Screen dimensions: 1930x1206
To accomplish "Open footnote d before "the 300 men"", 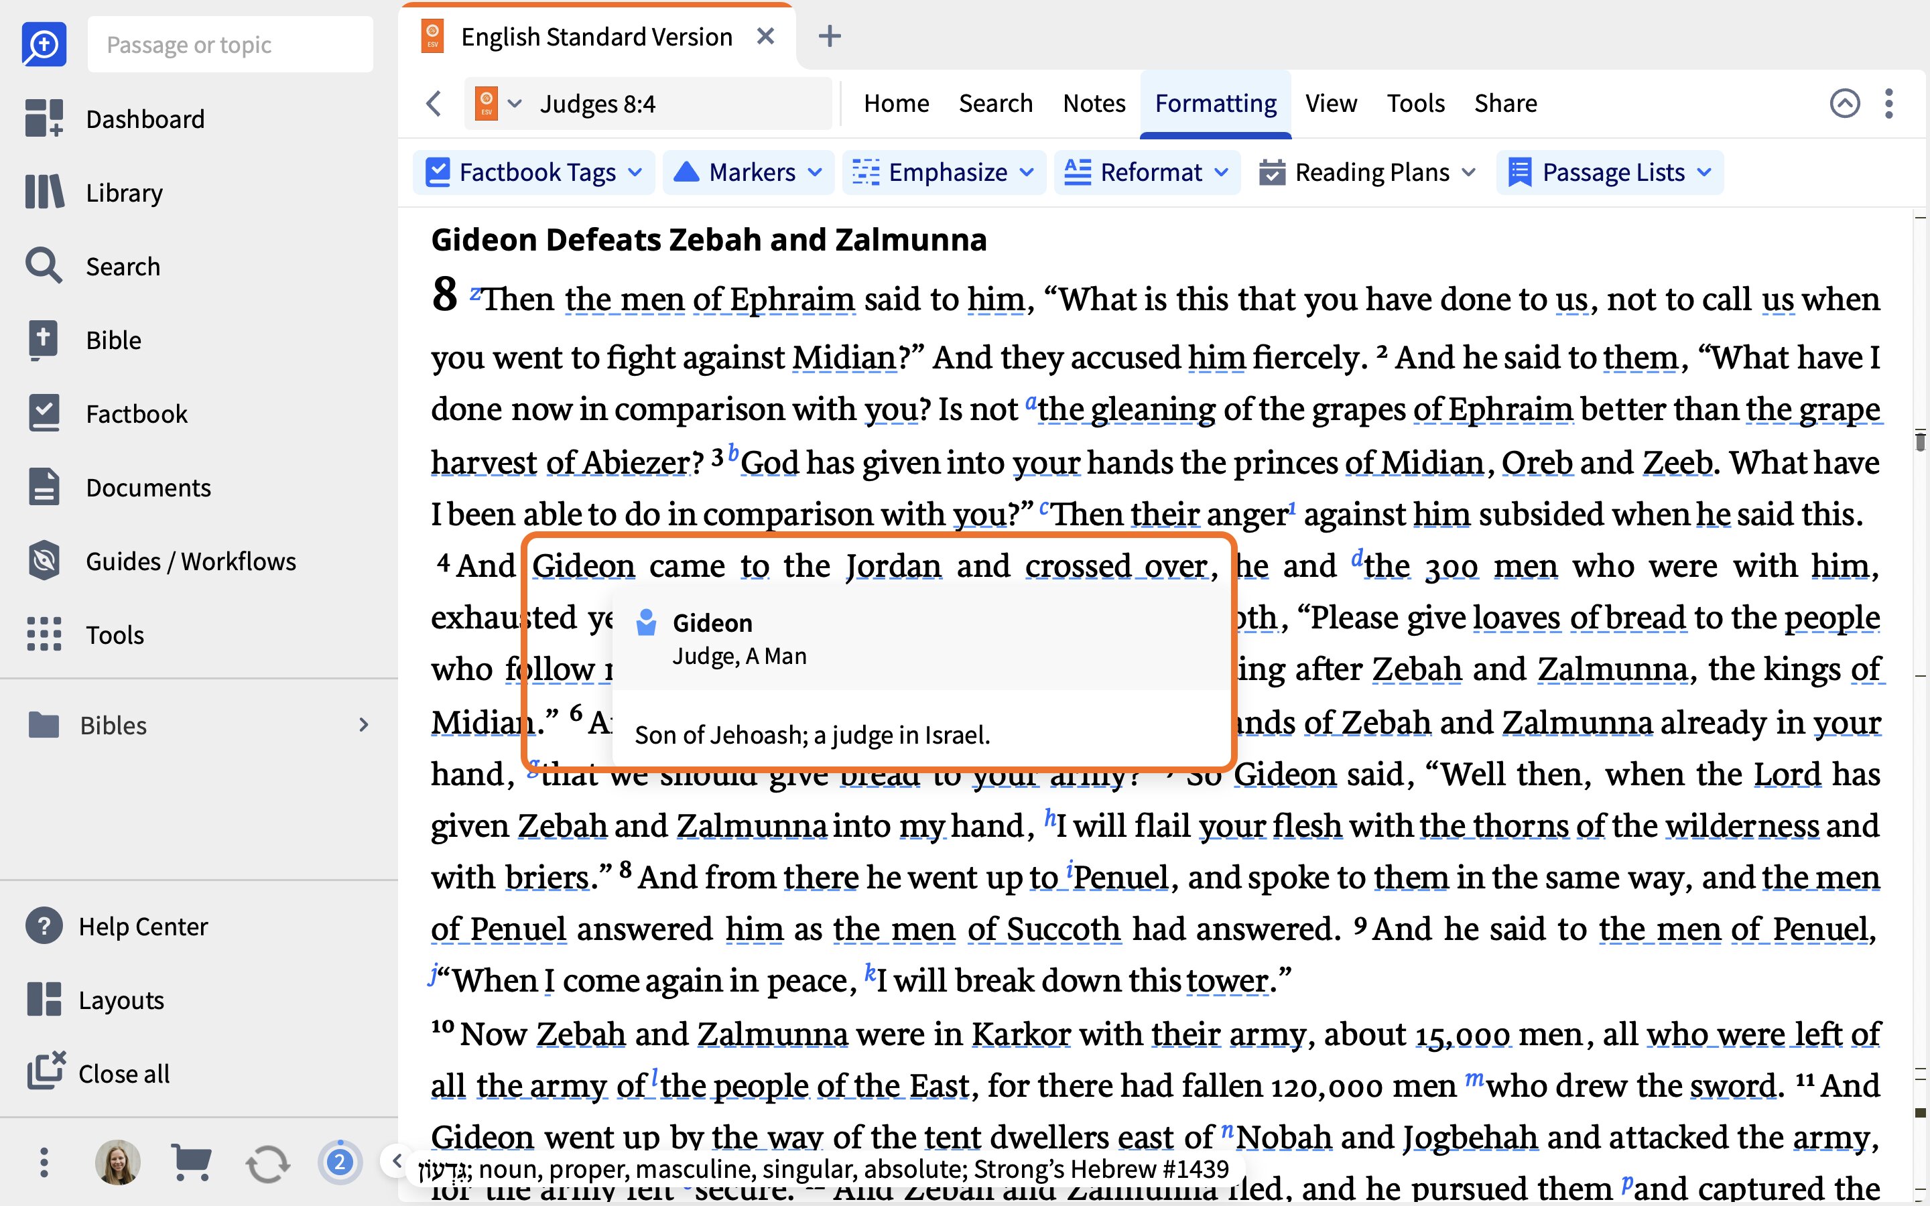I will pyautogui.click(x=1358, y=557).
